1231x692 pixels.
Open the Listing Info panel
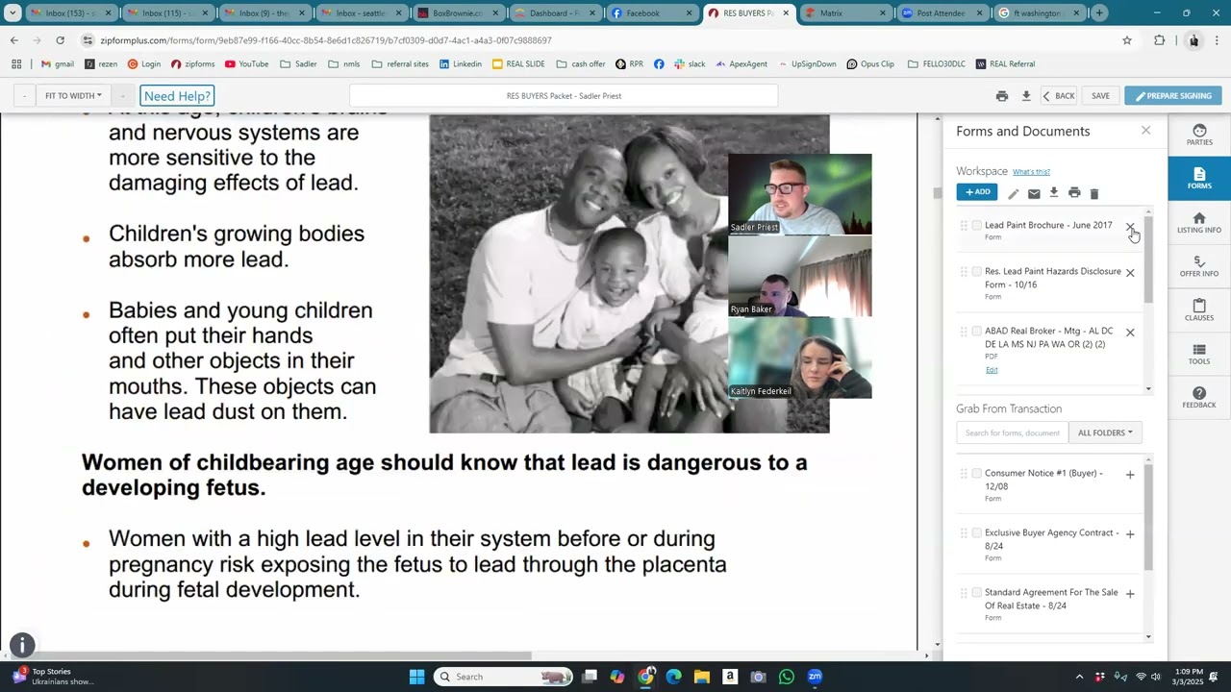coord(1199,223)
